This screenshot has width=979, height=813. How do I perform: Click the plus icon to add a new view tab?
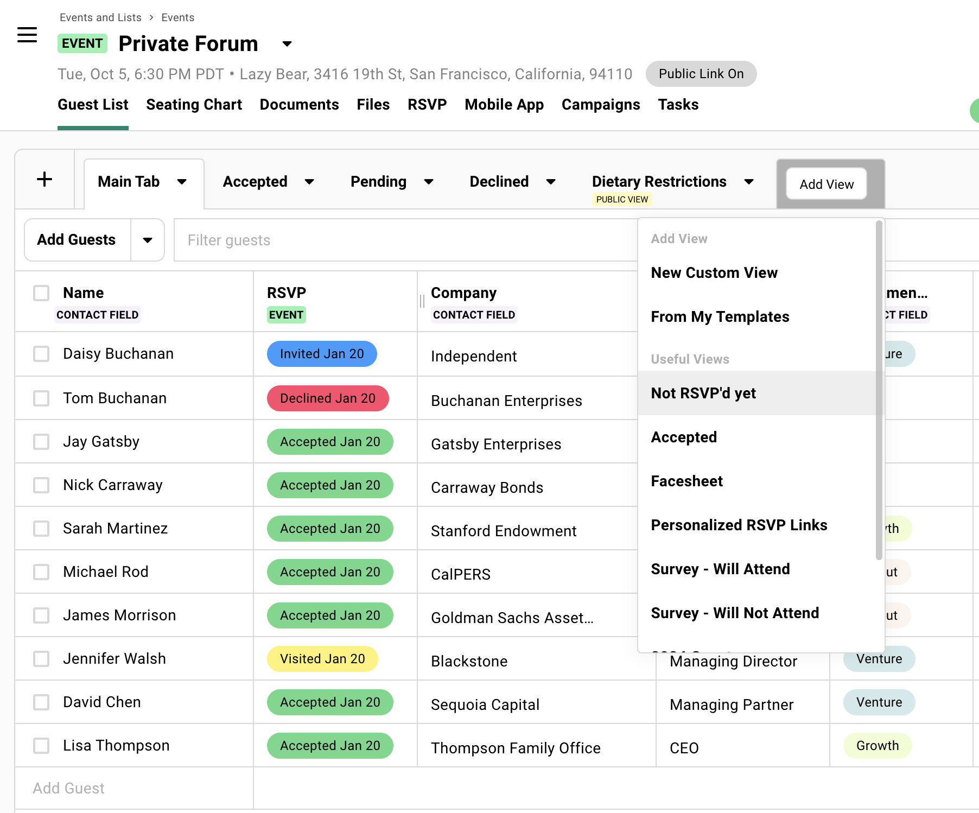[44, 179]
